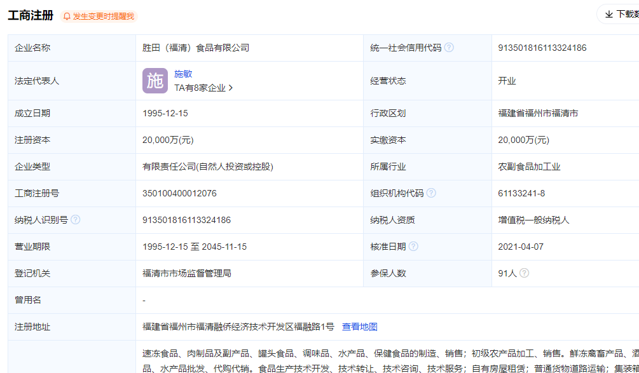The width and height of the screenshot is (639, 373).
Task: Click the 注册地址 label cell
Action: [72, 327]
